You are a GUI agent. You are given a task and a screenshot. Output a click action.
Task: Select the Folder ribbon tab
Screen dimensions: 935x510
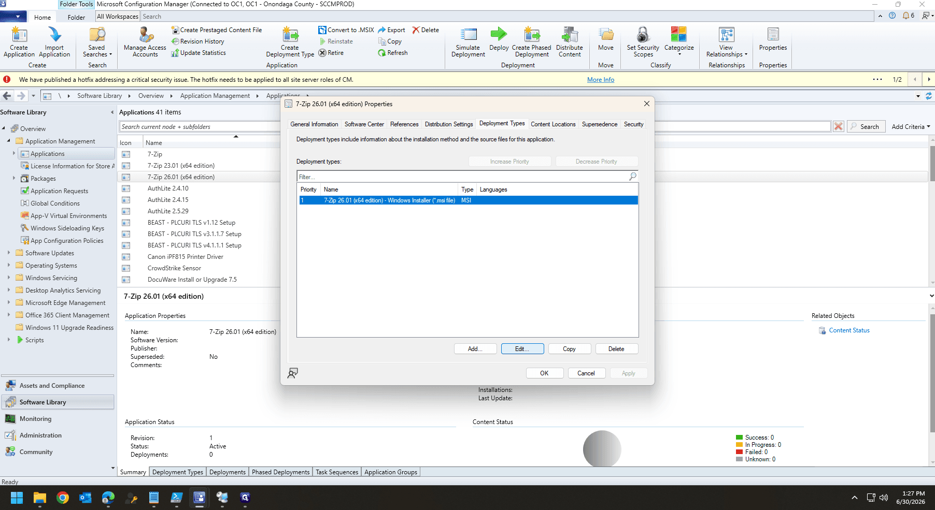point(76,17)
